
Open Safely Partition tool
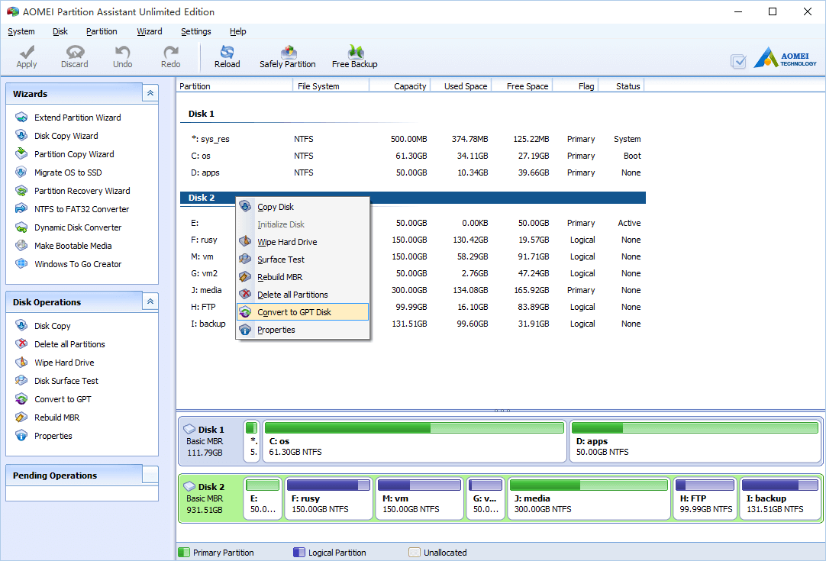tap(287, 56)
